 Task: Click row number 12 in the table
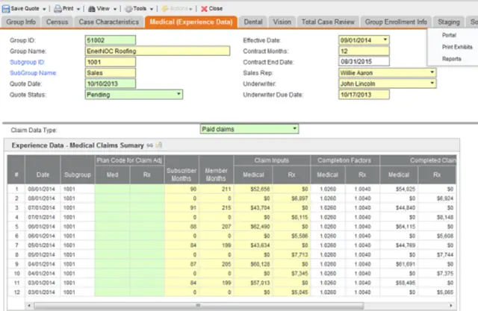(x=16, y=292)
